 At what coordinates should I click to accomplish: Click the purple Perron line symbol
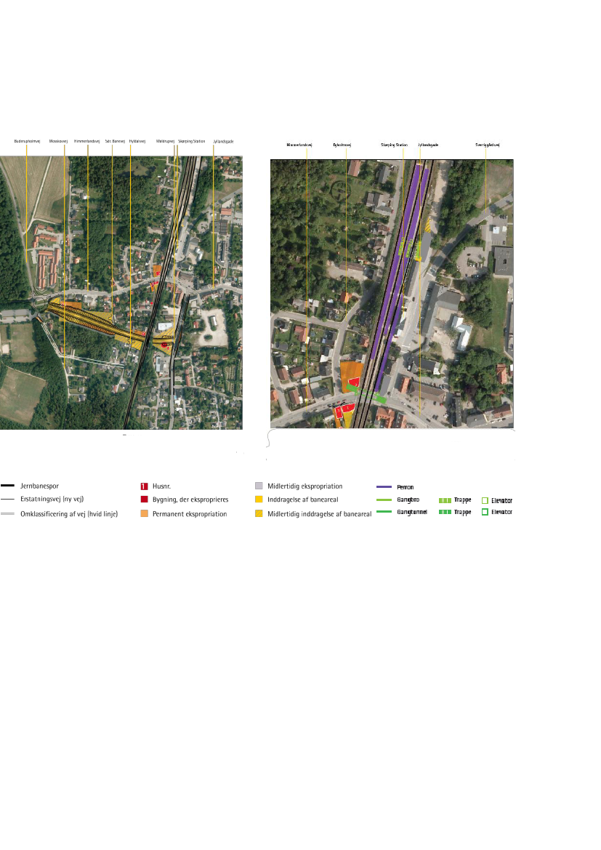384,486
